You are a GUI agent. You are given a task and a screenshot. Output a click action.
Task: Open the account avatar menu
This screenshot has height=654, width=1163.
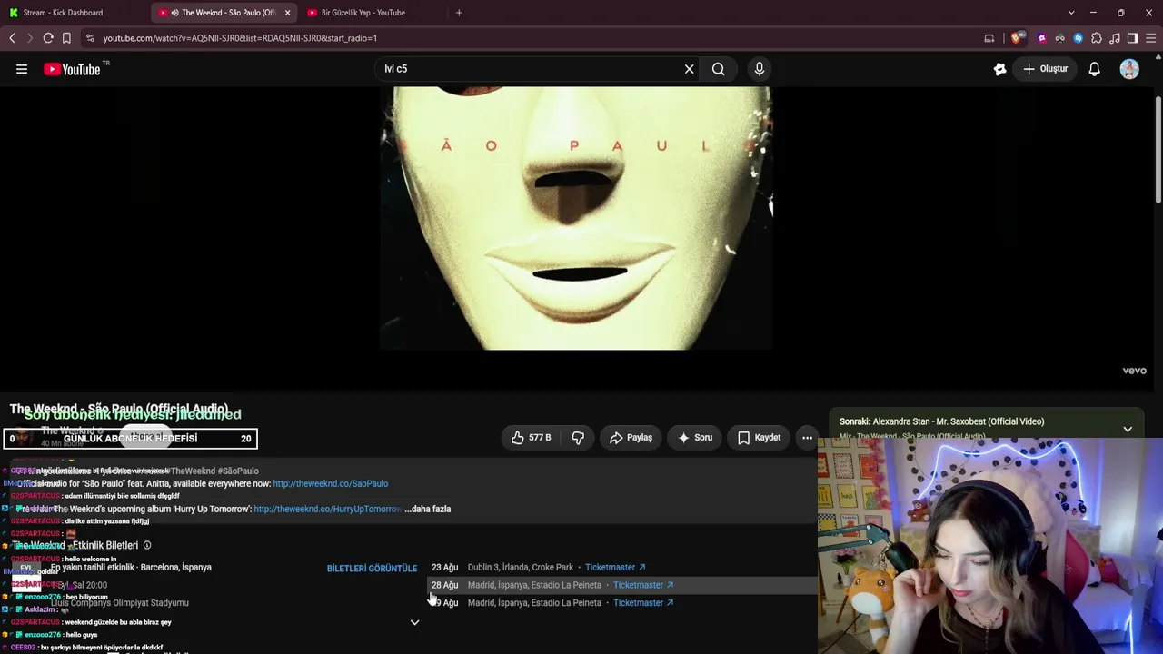(1129, 69)
